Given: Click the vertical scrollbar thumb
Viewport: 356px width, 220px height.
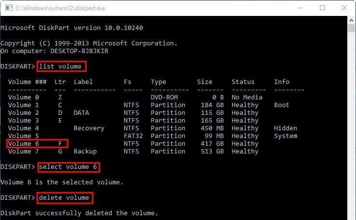Looking at the screenshot, I should pos(352,28).
